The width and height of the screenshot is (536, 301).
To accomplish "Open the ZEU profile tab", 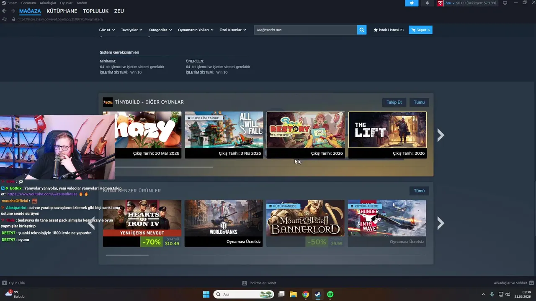I will coord(119,11).
